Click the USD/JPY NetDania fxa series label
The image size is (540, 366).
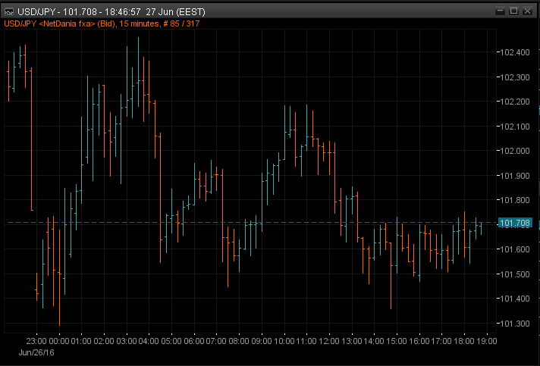point(102,23)
